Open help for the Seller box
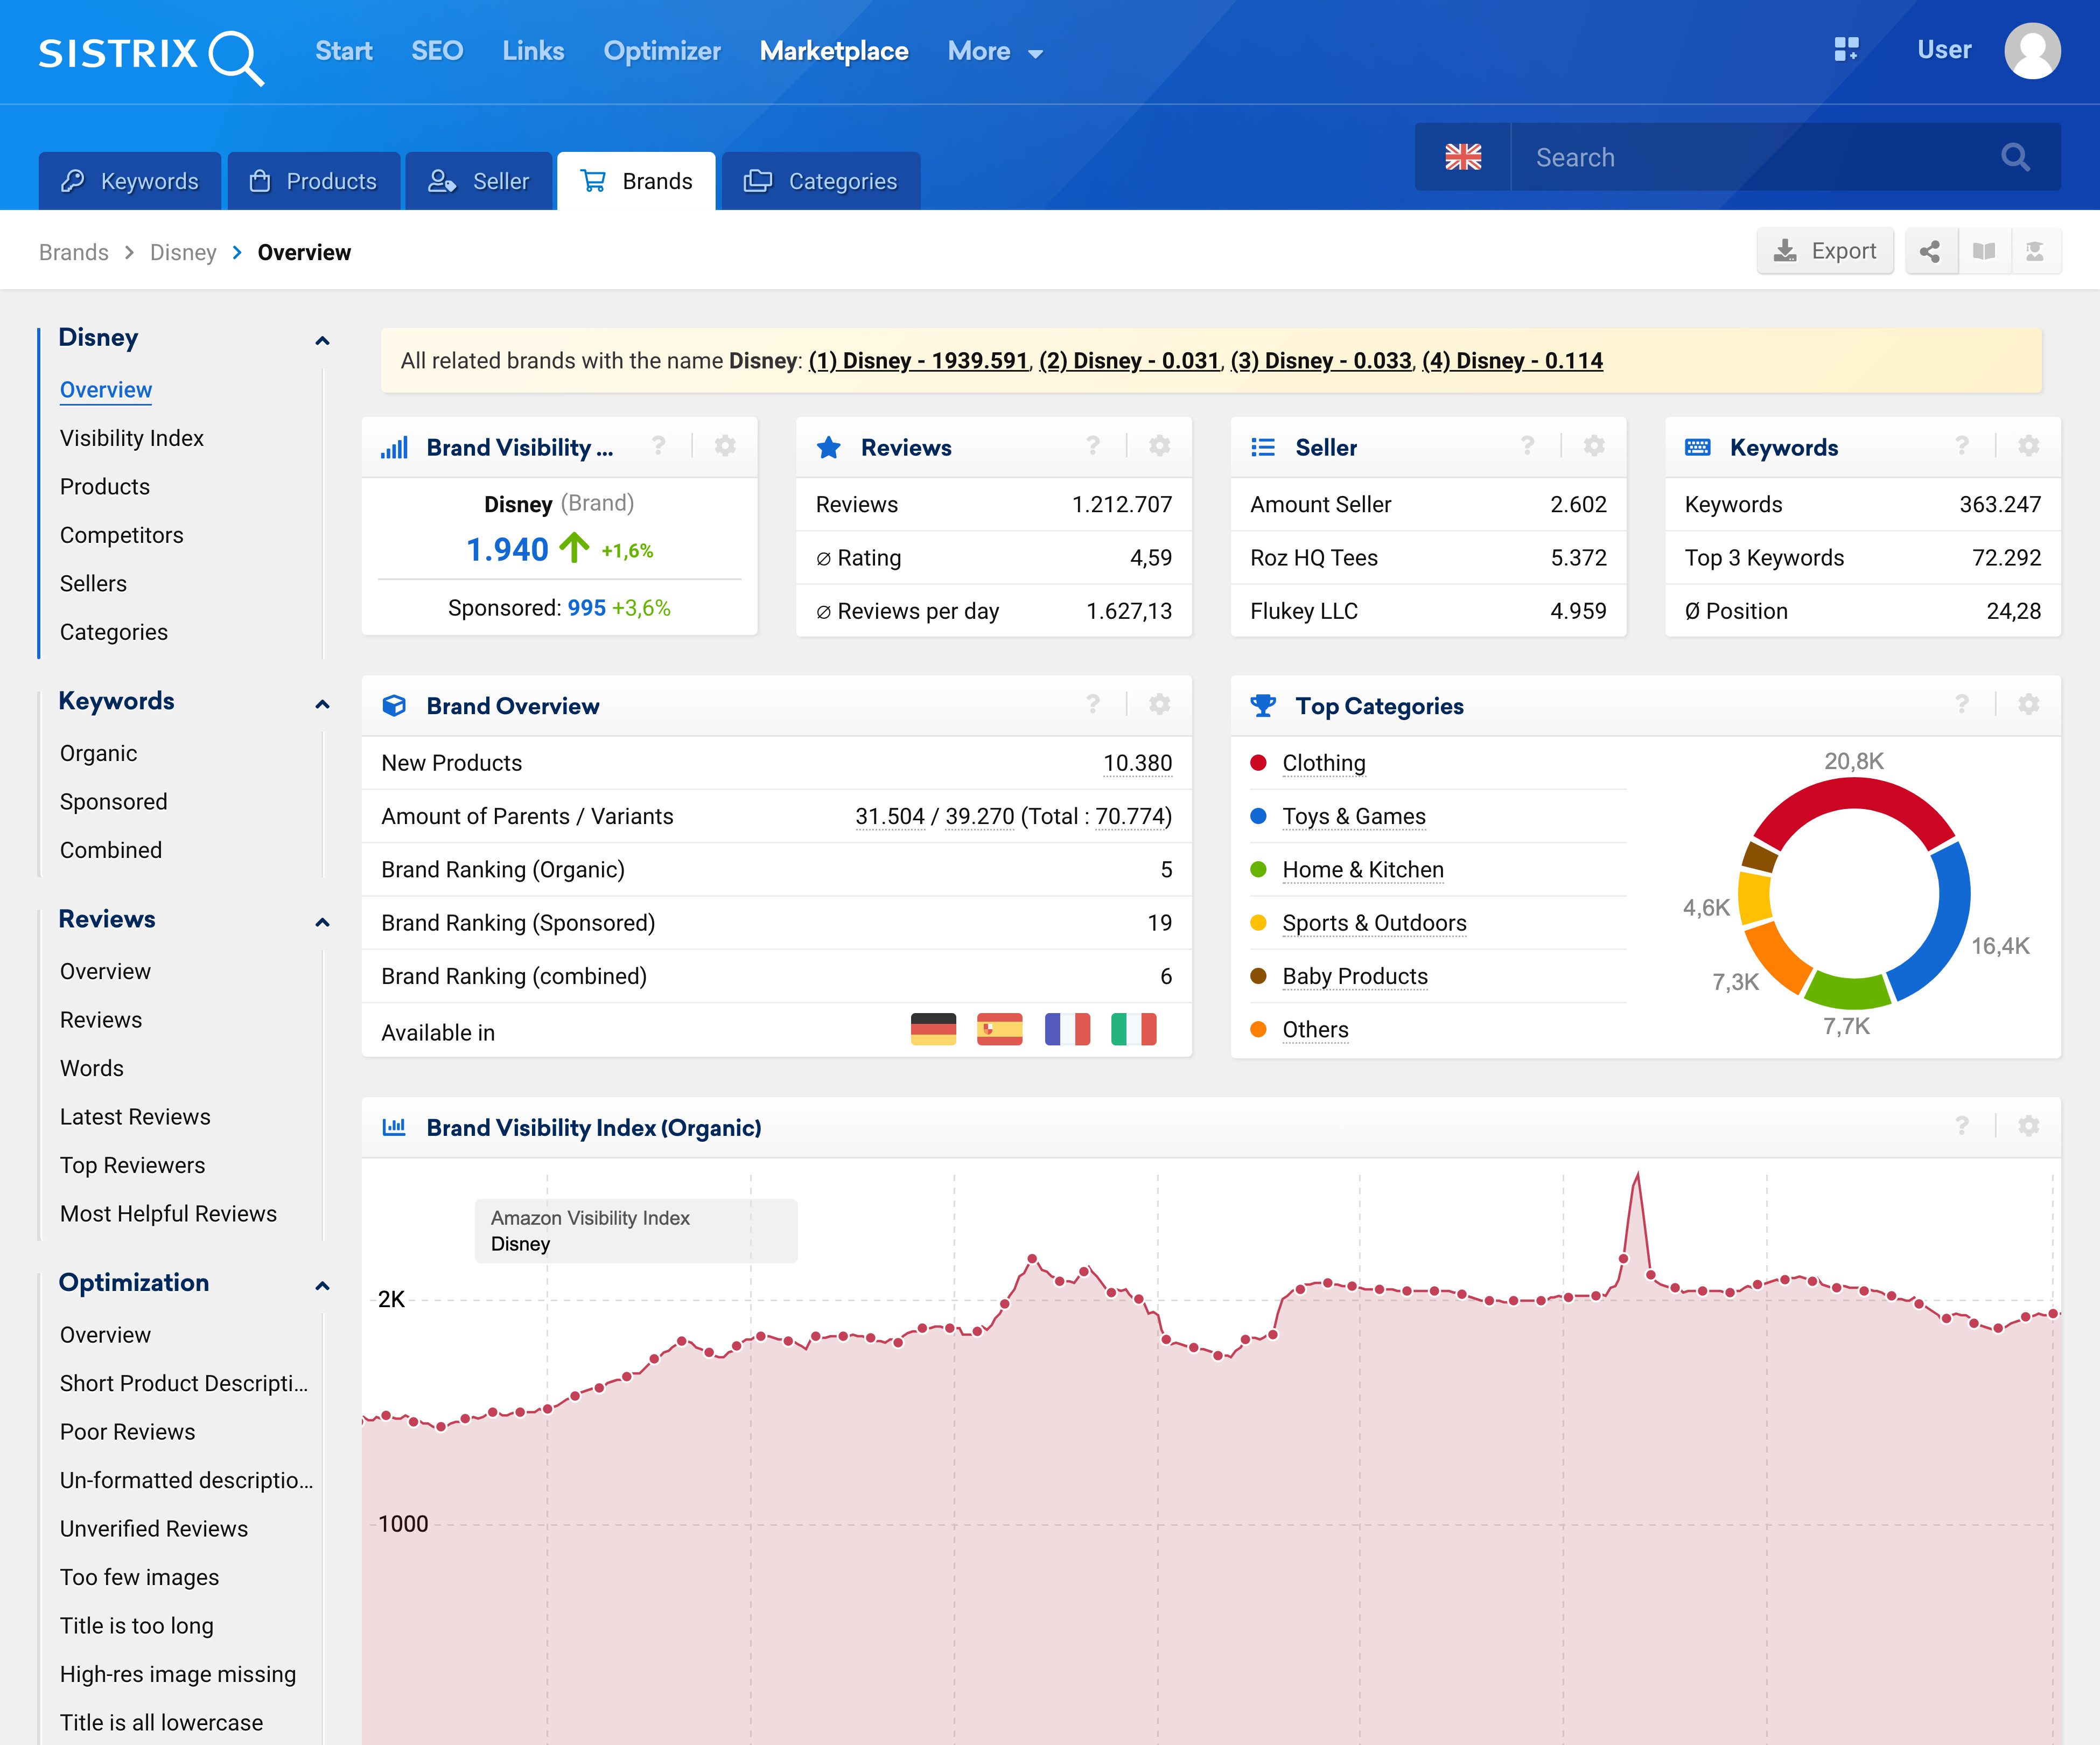Image resolution: width=2100 pixels, height=1745 pixels. pyautogui.click(x=1527, y=446)
